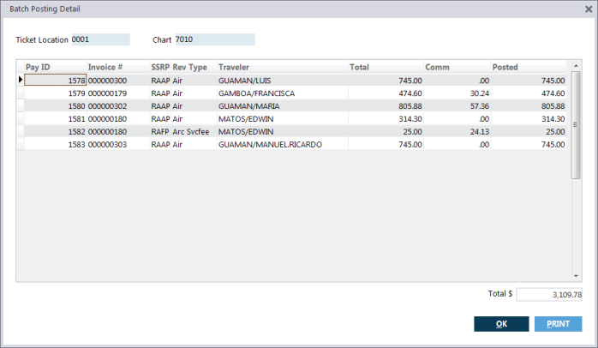Viewport: 598px width, 348px height.
Task: Click the PRINT button
Action: (x=558, y=324)
